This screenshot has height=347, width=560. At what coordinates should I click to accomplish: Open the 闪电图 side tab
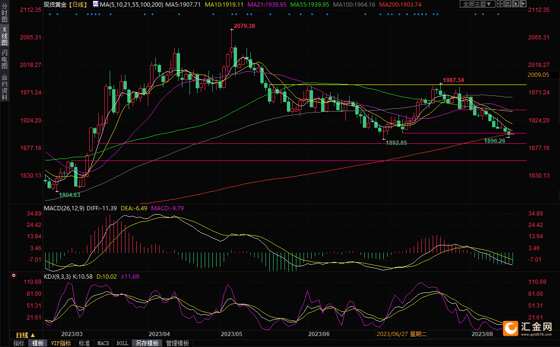[x=4, y=59]
